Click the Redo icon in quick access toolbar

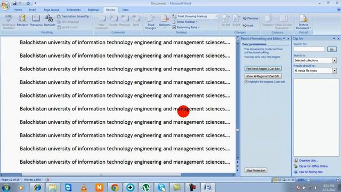[x=28, y=3]
